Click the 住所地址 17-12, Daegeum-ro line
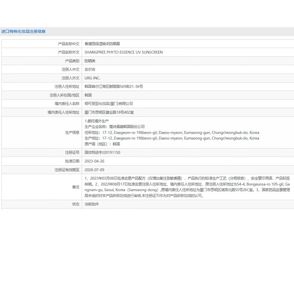Image resolution: width=294 pixels, height=294 pixels. 172,133
